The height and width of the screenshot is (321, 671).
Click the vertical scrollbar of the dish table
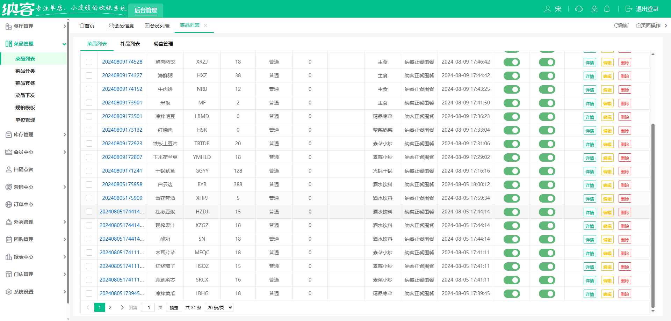pos(653,210)
